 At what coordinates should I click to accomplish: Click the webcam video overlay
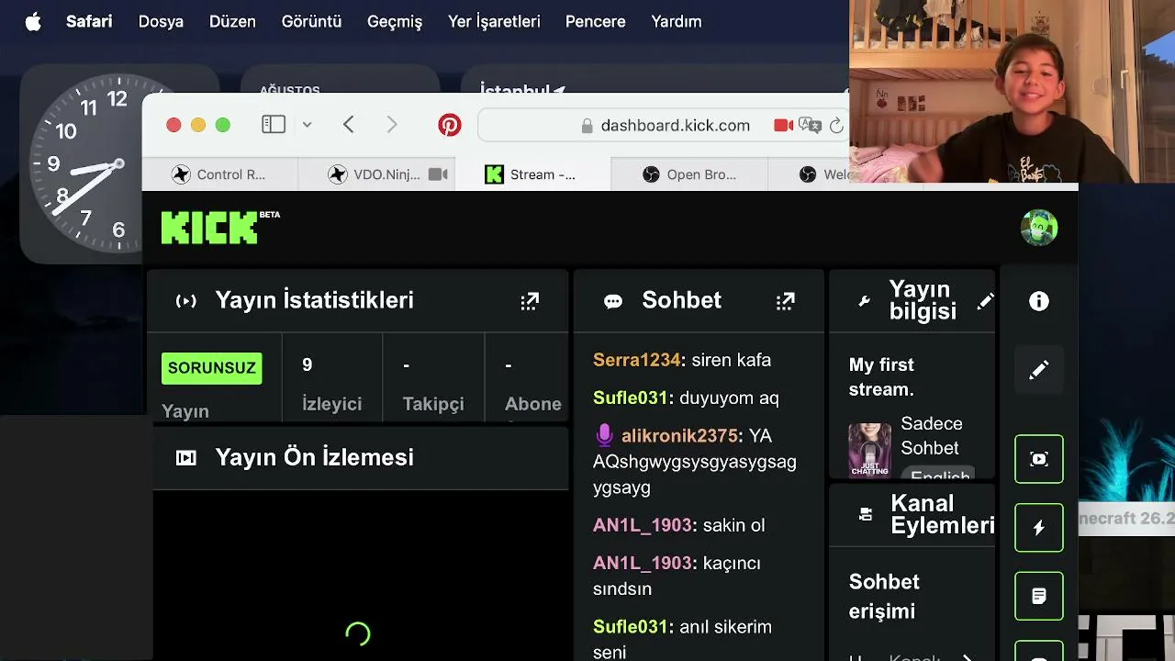[1012, 92]
